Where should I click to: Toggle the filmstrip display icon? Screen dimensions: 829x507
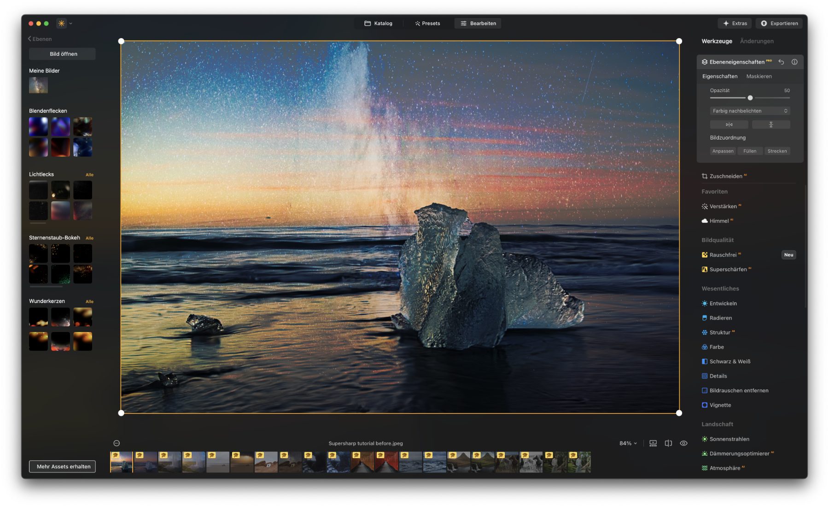(653, 443)
